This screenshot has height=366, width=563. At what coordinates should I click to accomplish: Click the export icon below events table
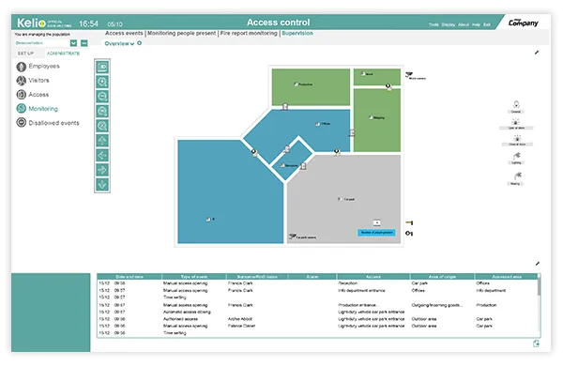(x=536, y=343)
